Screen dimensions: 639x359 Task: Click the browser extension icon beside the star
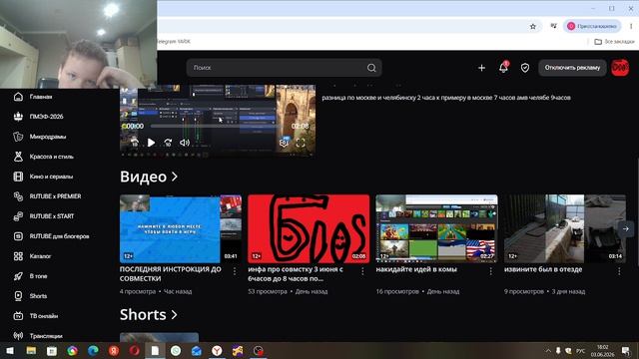tap(553, 26)
